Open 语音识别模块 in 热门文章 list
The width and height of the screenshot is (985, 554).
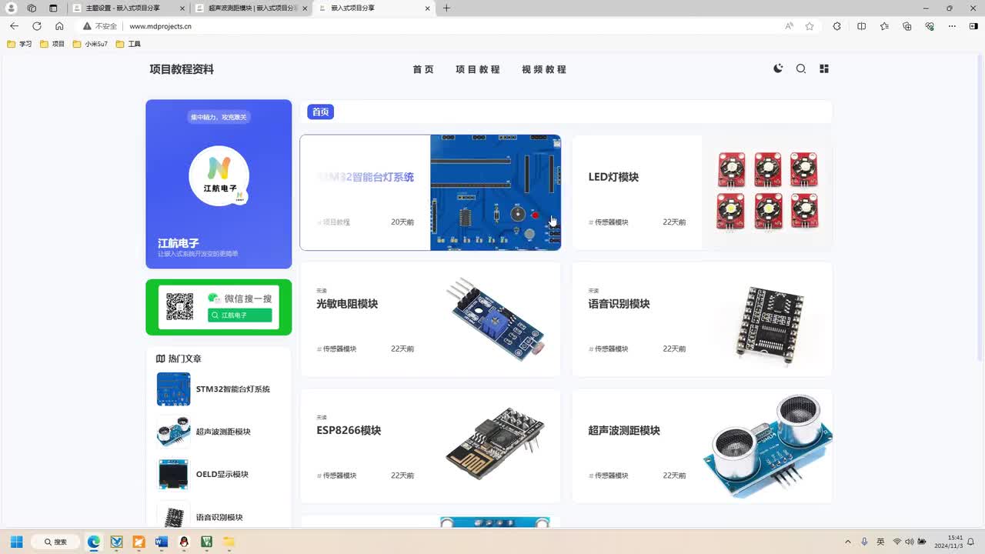tap(219, 518)
